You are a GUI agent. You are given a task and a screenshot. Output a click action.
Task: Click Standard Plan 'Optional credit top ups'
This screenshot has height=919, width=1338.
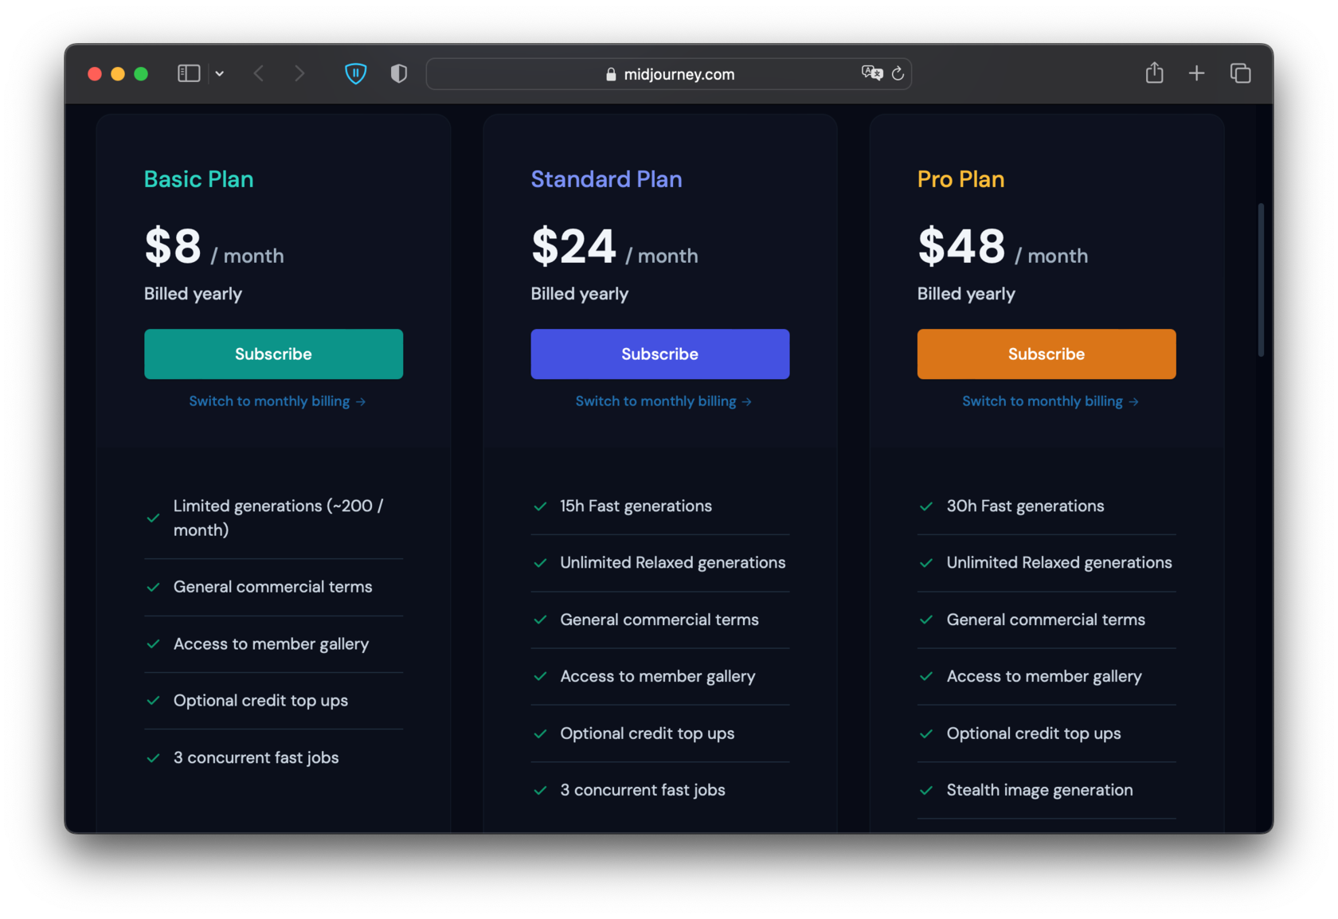[x=647, y=733]
